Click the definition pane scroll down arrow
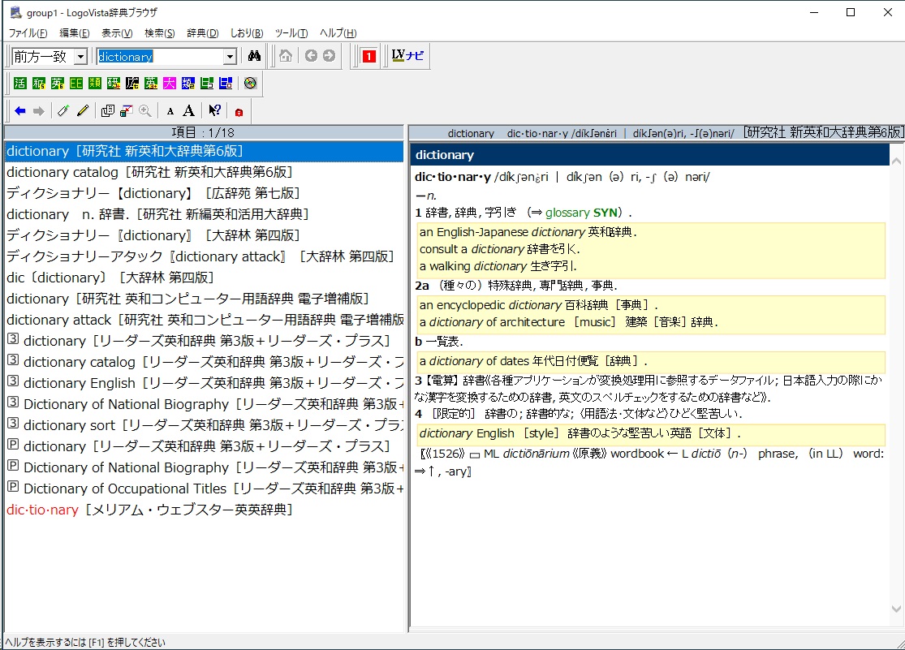905x650 pixels. coord(896,609)
